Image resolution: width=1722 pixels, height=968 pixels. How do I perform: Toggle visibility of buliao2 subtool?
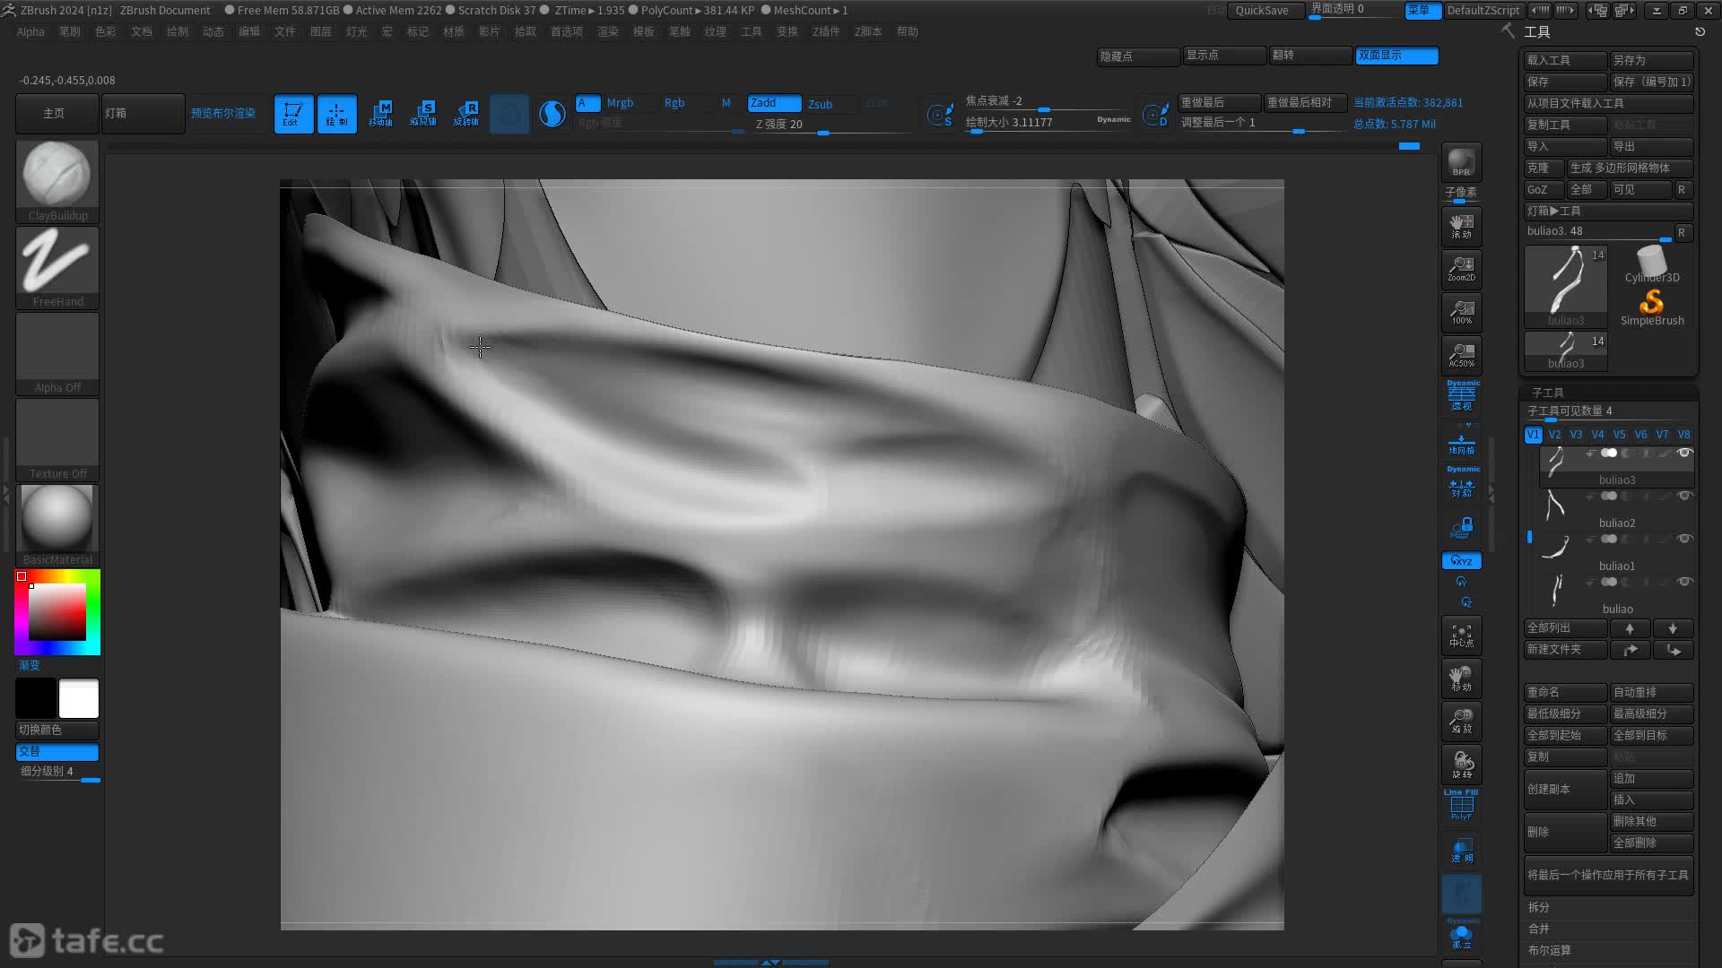(x=1684, y=496)
